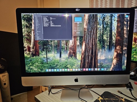This screenshot has width=137, height=102.
Task: Open Music from the Dock
Action: click(x=84, y=70)
